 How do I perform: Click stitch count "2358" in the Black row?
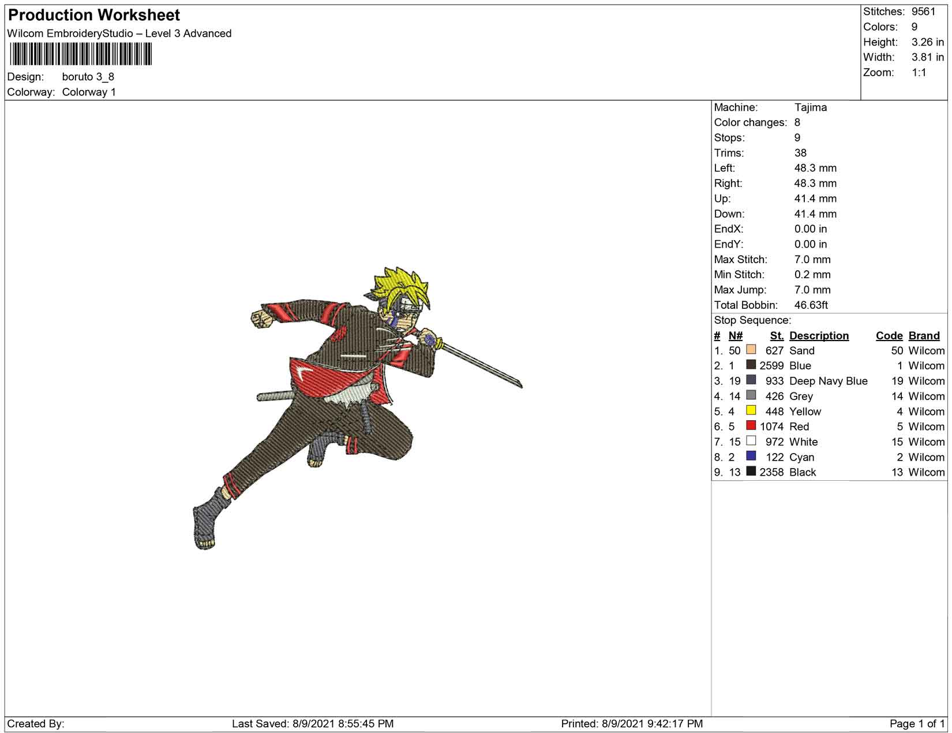point(771,473)
